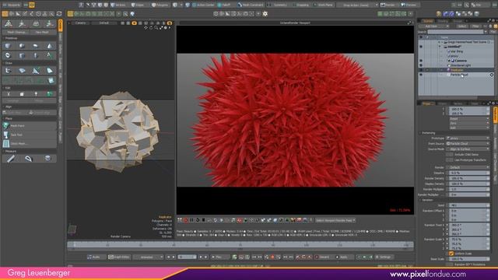Select the Torus primitive tool

coord(9,55)
